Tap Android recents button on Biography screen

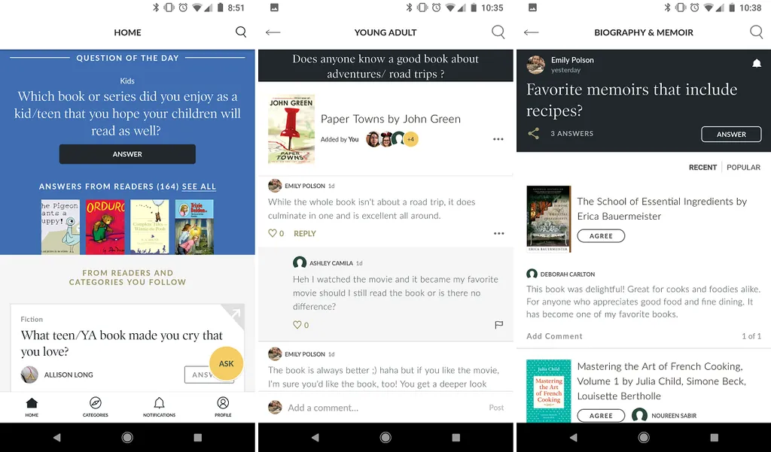715,437
